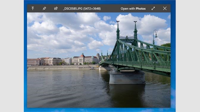Click the bridge photo preview
This screenshot has height=112, width=200.
coord(99,60)
